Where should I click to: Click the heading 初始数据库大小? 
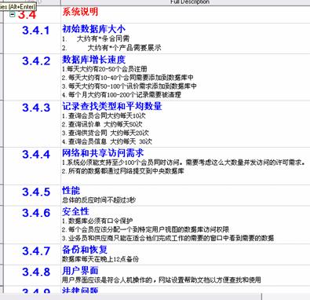pyautogui.click(x=93, y=29)
